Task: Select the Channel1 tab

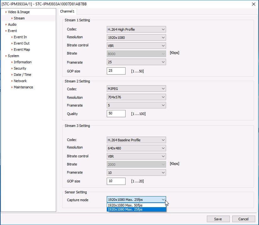Action: (67, 11)
